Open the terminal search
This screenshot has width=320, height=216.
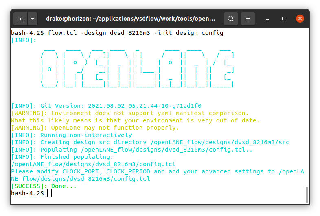pos(230,19)
